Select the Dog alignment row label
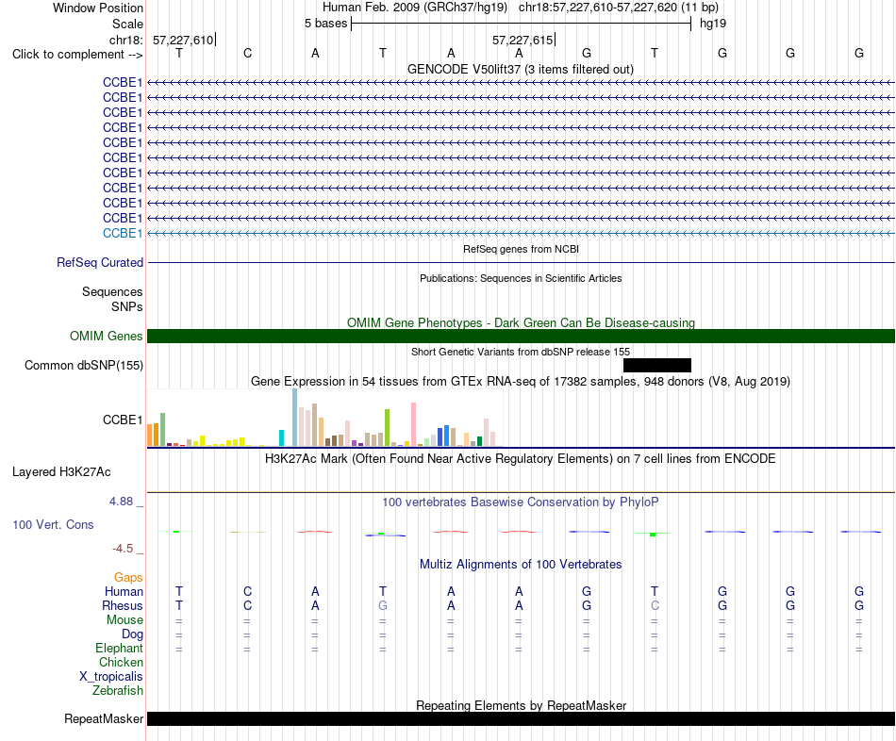Screen dimensions: 896x741 132,634
